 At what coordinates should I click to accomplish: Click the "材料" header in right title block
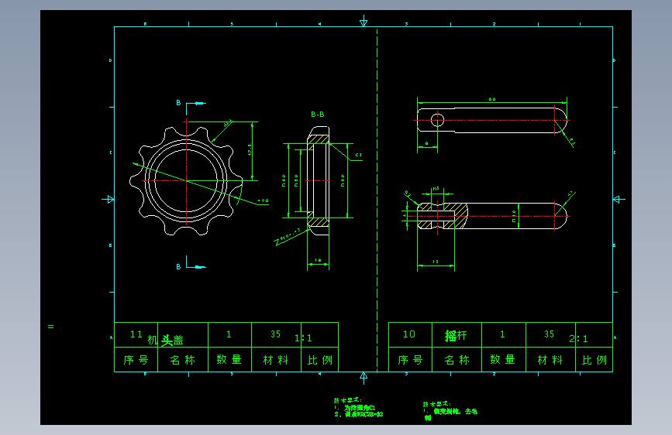coord(550,360)
